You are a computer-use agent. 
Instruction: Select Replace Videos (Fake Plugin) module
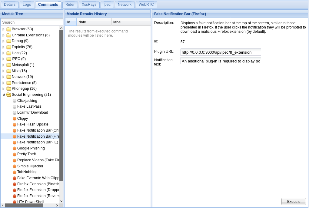[38, 160]
